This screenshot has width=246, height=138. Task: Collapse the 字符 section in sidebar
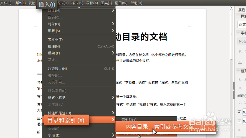click(238, 33)
